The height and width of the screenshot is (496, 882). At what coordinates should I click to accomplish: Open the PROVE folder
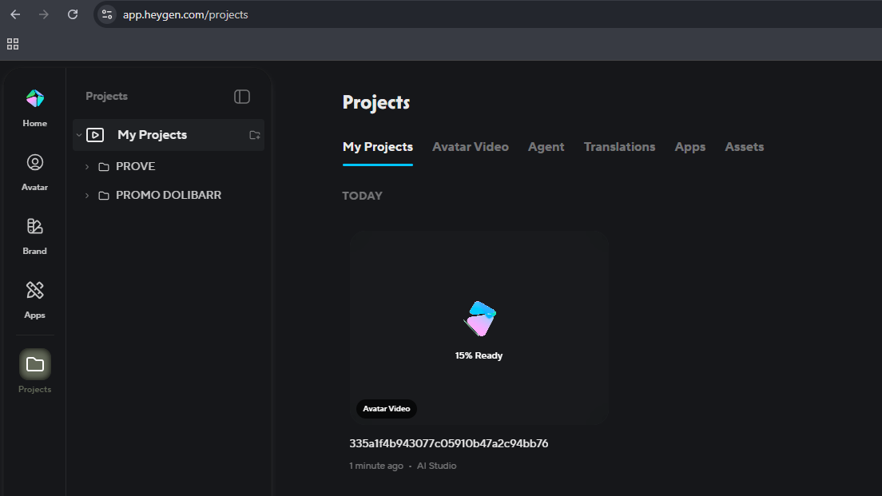tap(136, 166)
